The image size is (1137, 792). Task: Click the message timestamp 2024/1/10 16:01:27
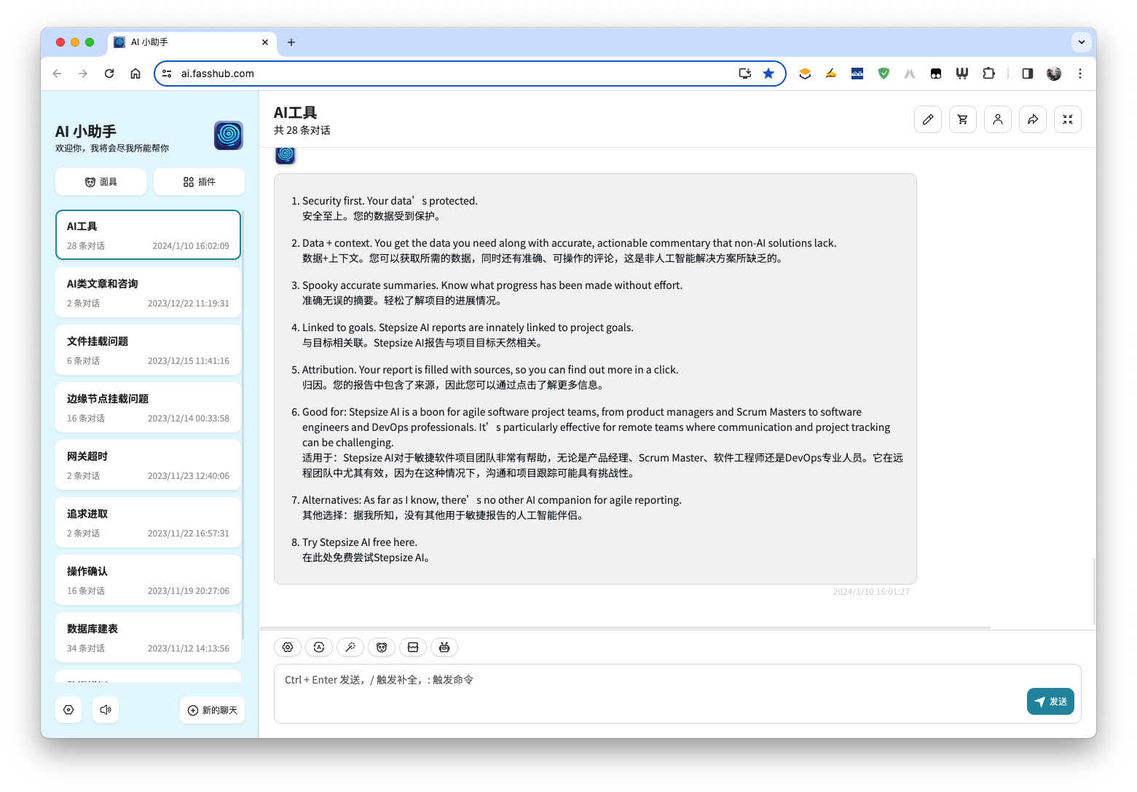coord(871,592)
